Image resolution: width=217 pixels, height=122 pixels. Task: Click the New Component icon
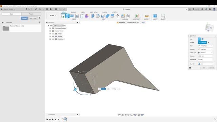(123, 16)
